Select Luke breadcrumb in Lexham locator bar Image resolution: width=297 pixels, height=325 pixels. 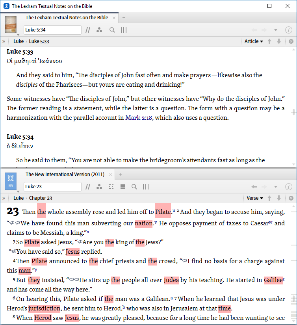[19, 41]
